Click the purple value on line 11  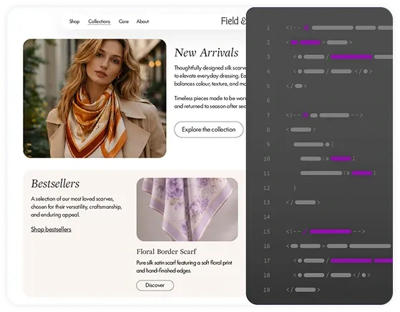(362, 173)
